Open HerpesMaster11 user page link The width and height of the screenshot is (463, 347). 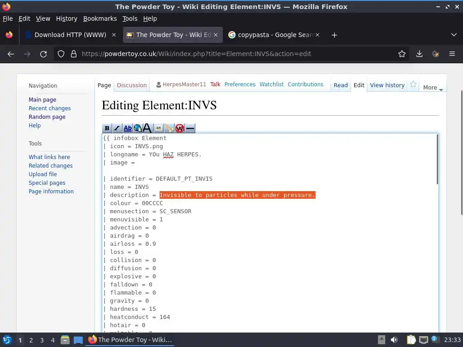tap(184, 84)
